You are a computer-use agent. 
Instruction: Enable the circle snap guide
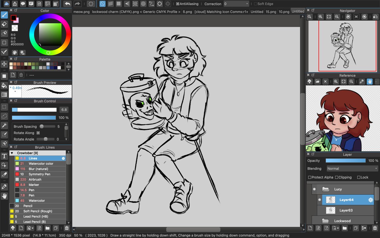click(x=143, y=4)
